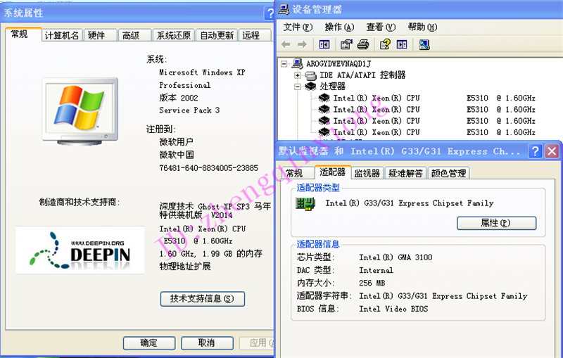Open the Action (操作) menu in Device Manager
The height and width of the screenshot is (358, 563).
pos(339,27)
